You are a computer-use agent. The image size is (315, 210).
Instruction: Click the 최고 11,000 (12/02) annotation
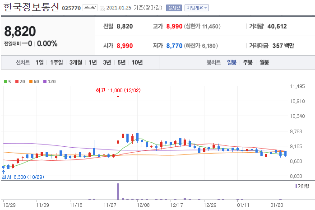click(x=118, y=90)
